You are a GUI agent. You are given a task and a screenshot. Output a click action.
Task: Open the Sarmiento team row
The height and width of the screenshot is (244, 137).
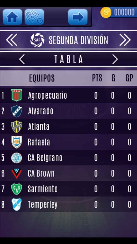pyautogui.click(x=68, y=189)
